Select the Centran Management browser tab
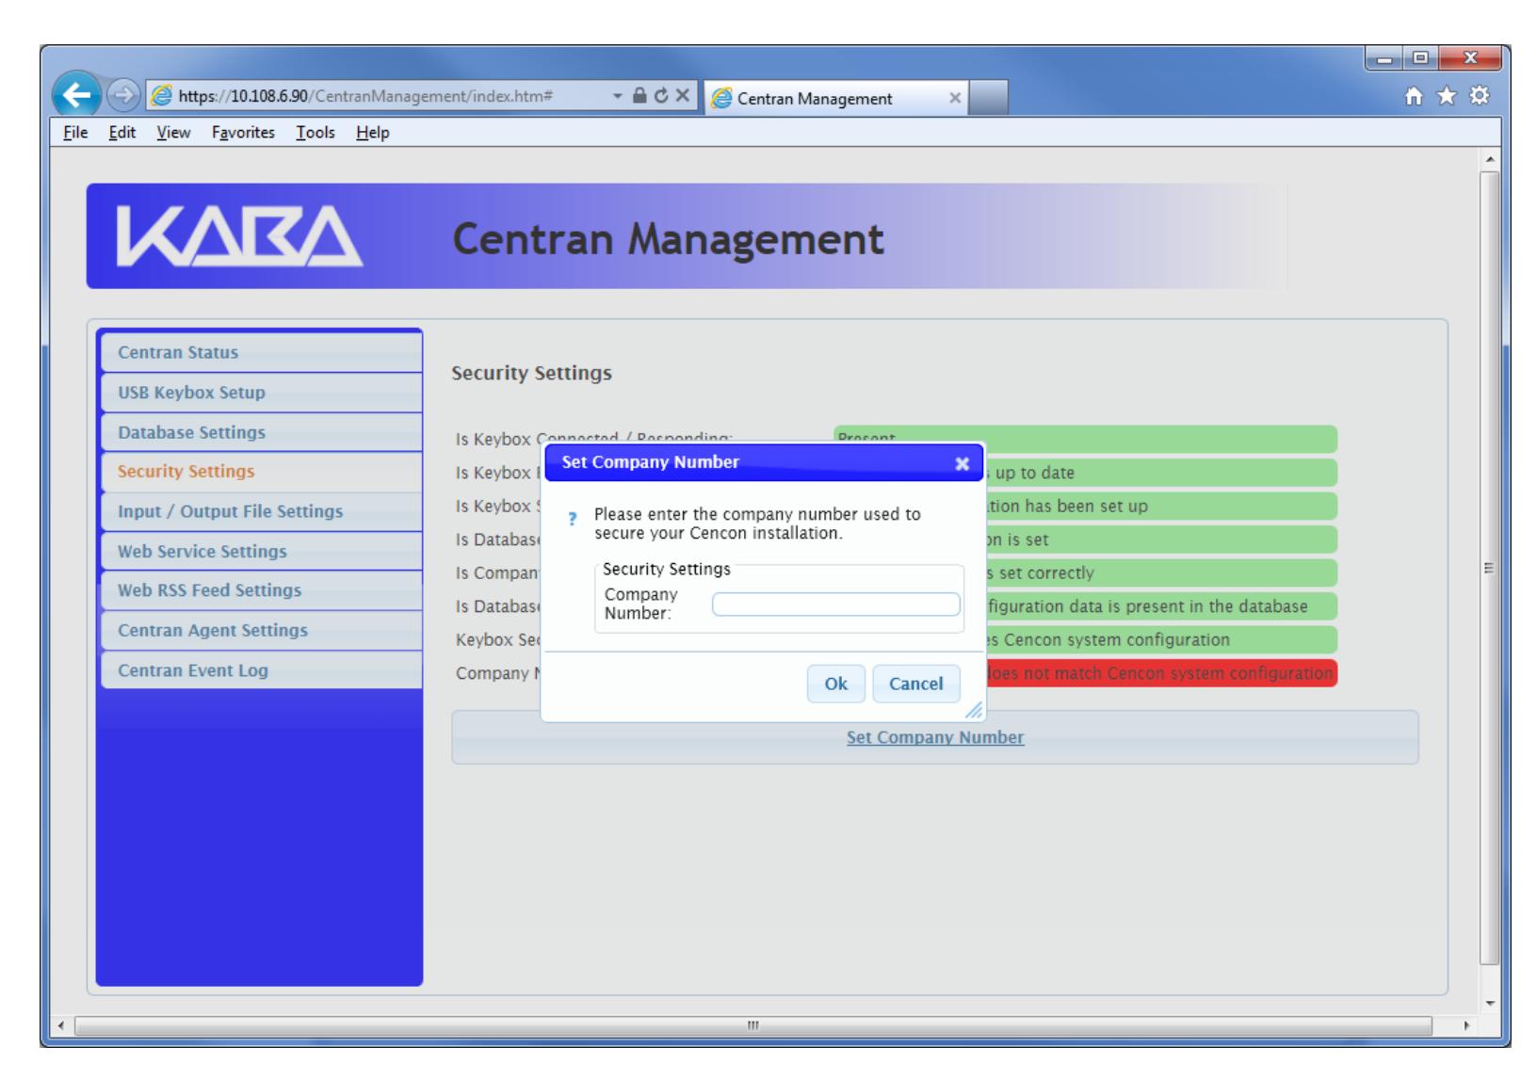Image resolution: width=1537 pixels, height=1080 pixels. [836, 98]
